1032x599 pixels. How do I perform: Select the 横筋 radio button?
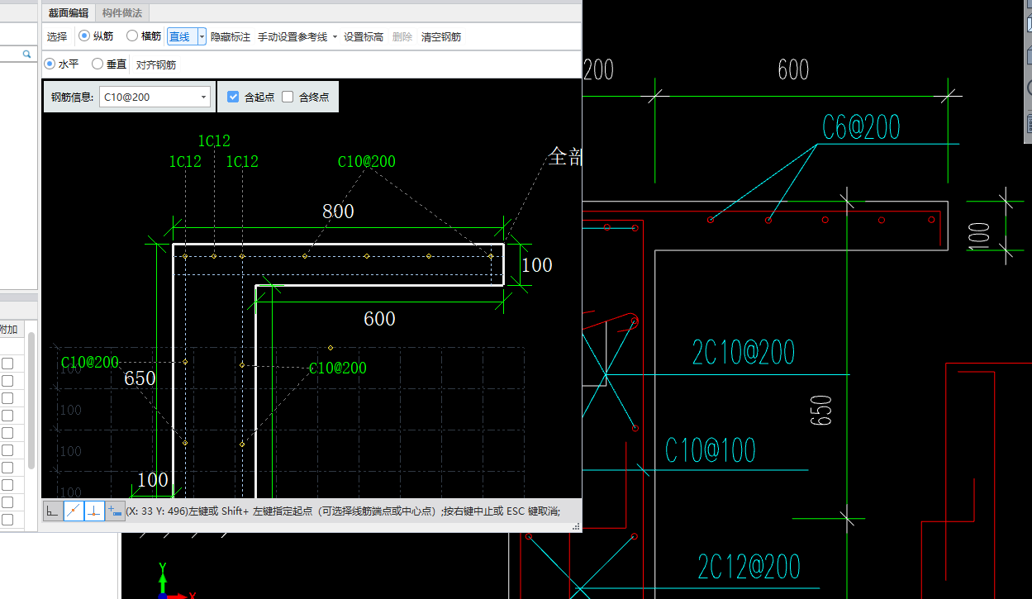132,36
